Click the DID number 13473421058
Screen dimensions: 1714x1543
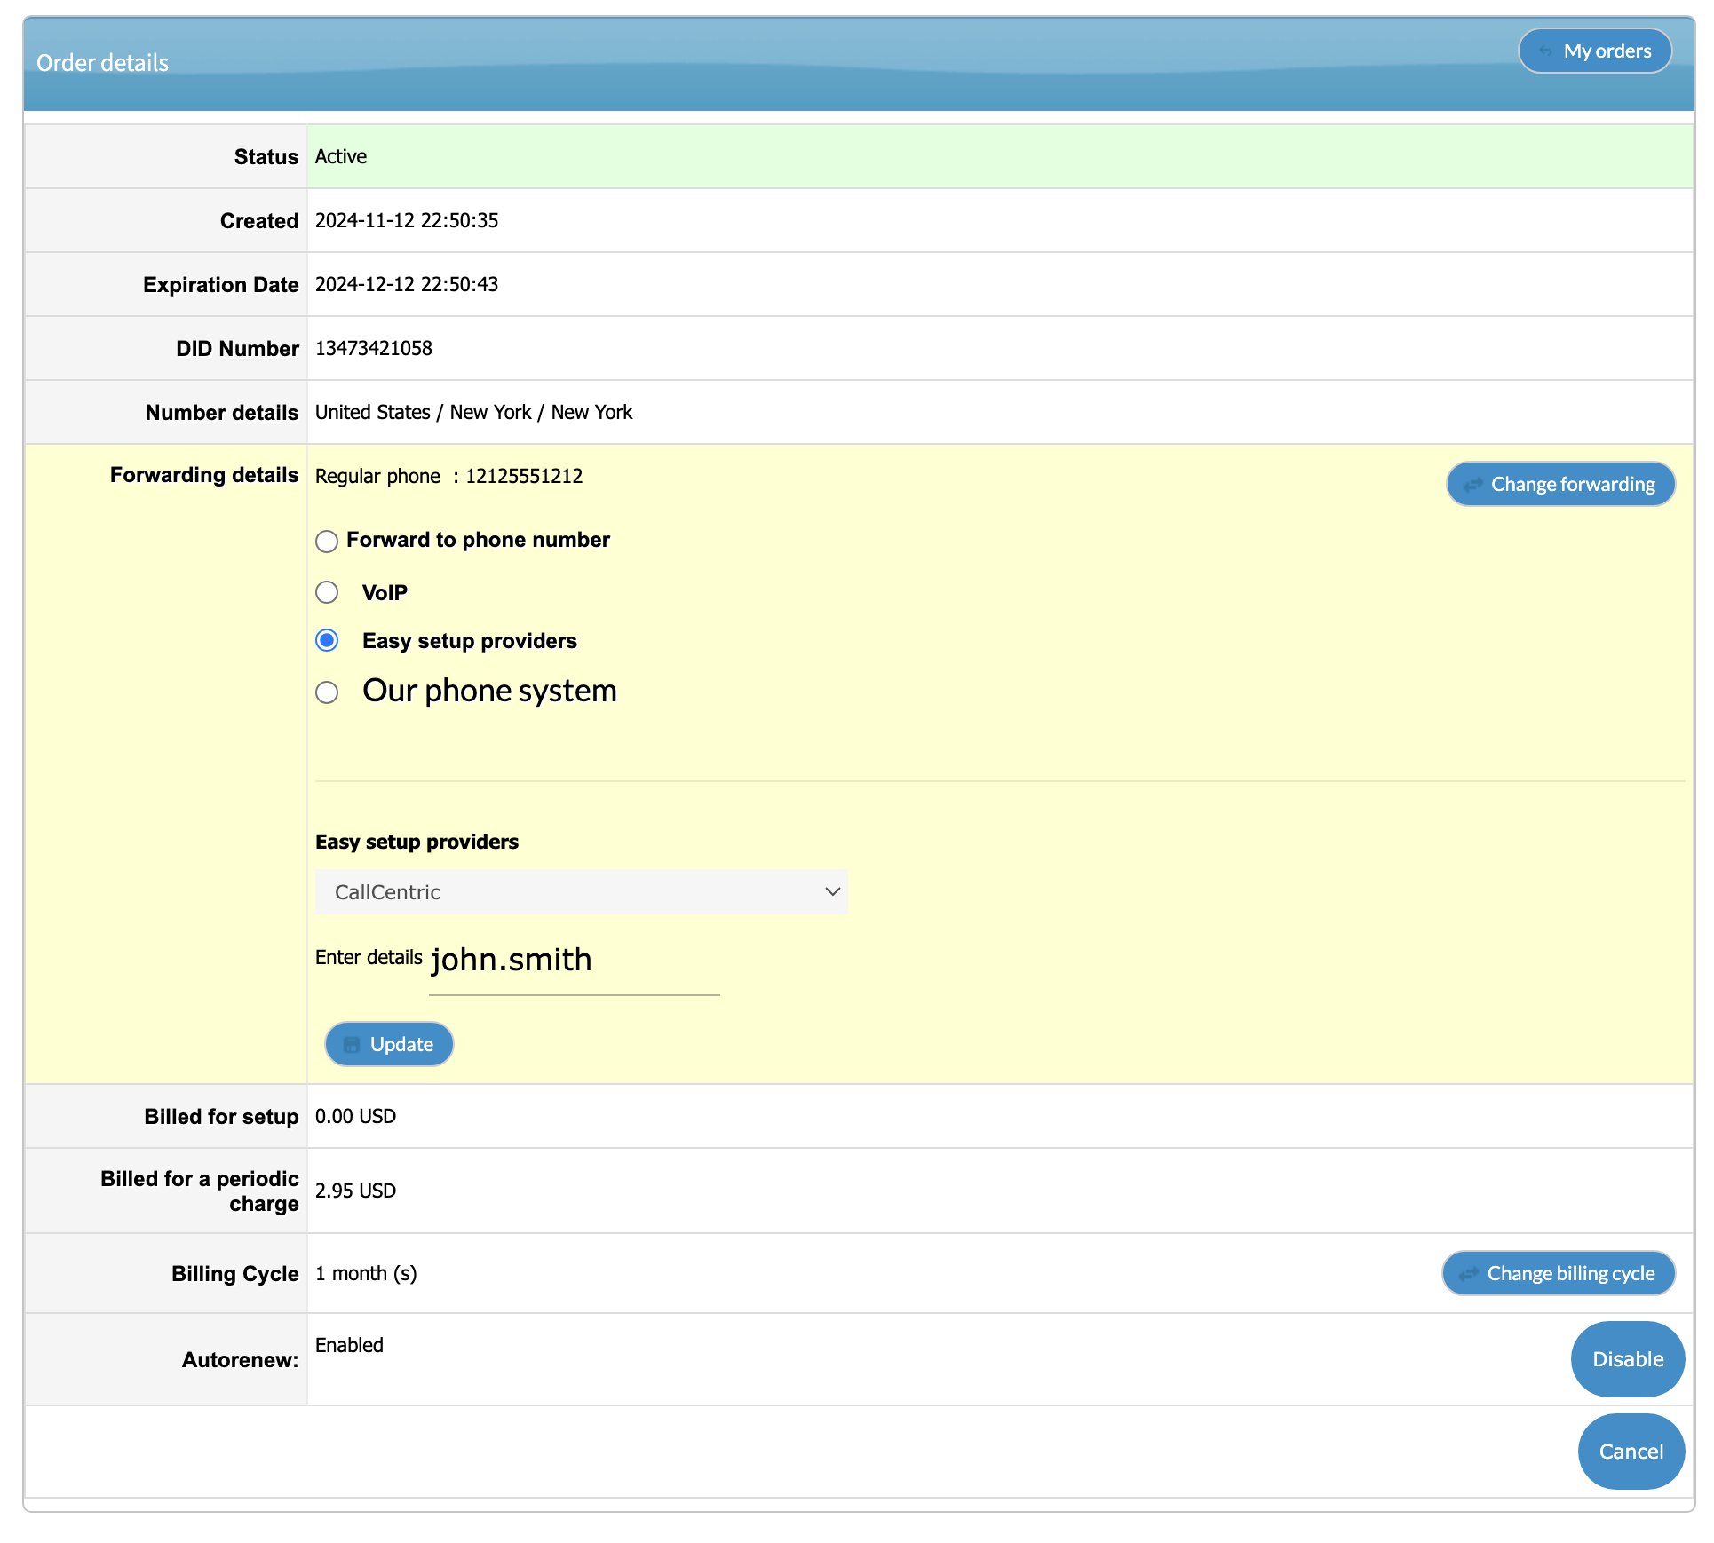(x=374, y=348)
